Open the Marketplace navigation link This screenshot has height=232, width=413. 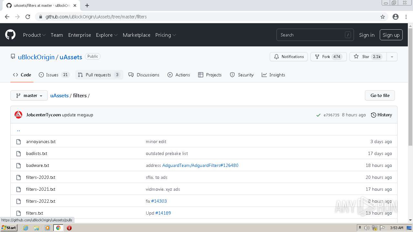(136, 35)
